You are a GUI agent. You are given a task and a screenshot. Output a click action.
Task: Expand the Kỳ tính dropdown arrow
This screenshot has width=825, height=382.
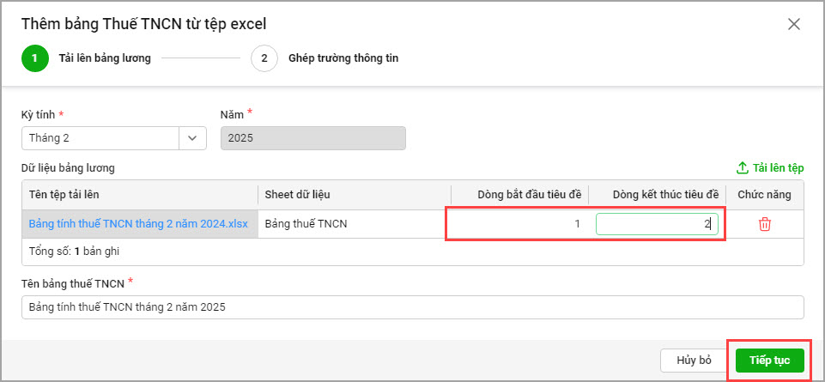click(x=192, y=138)
